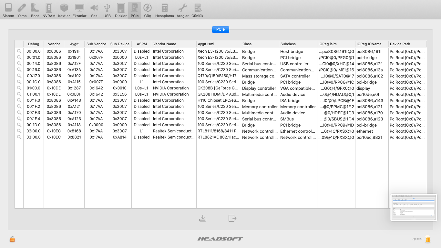Screen dimensions: 441x248
Task: Open the Güç power section
Action: (x=148, y=10)
